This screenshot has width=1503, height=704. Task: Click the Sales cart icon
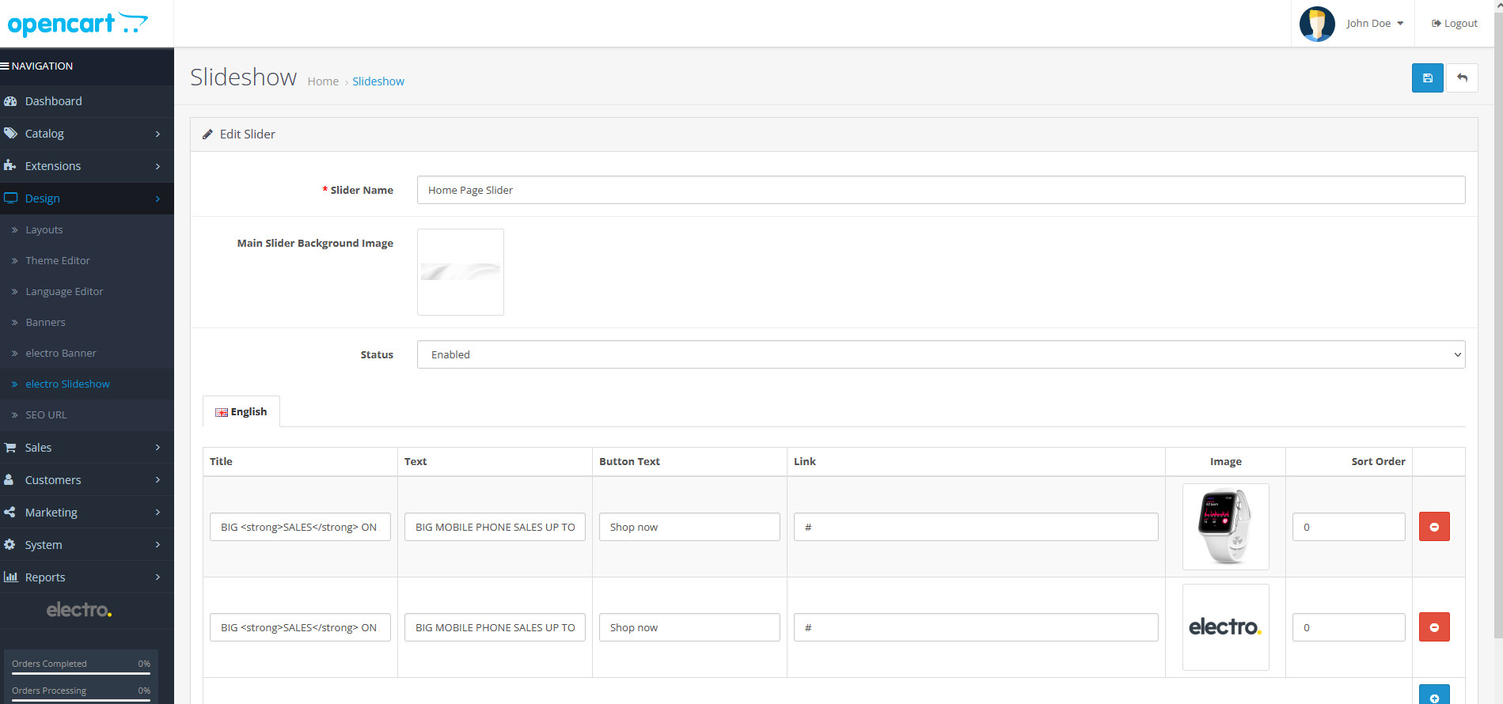[x=10, y=448]
